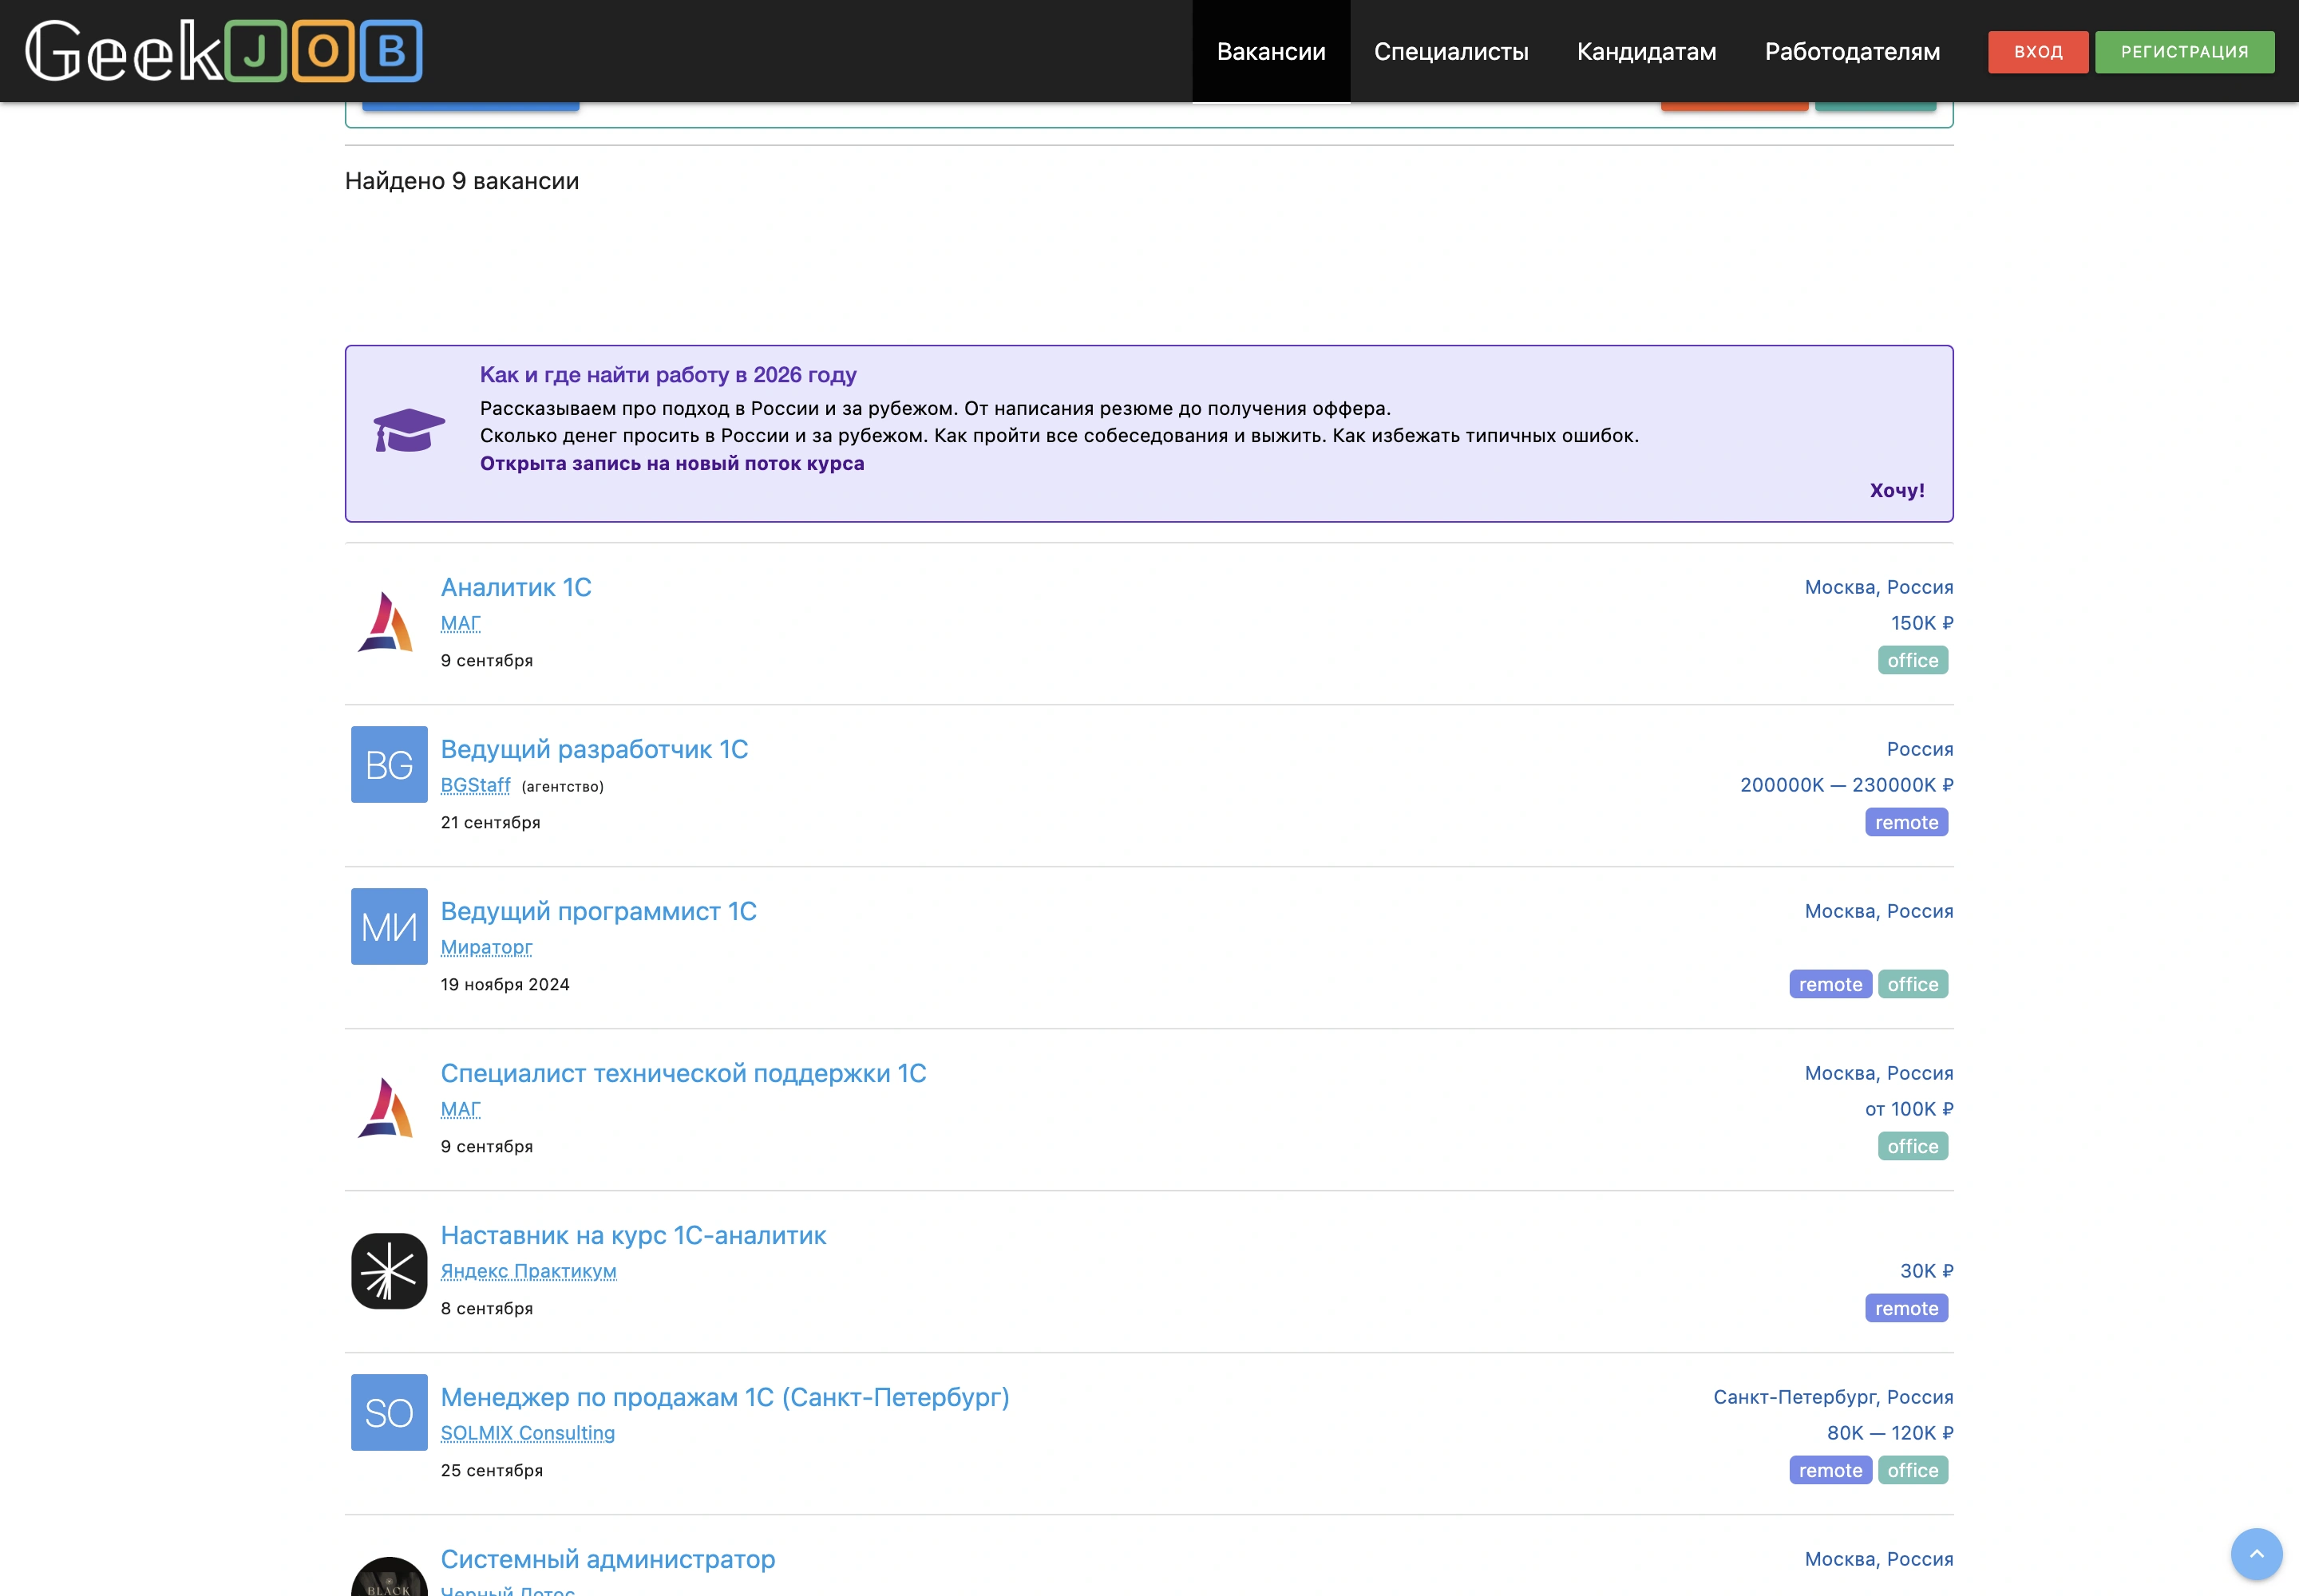This screenshot has height=1596, width=2299.
Task: Click the salary 'от 100K ₽'
Action: tap(1909, 1109)
